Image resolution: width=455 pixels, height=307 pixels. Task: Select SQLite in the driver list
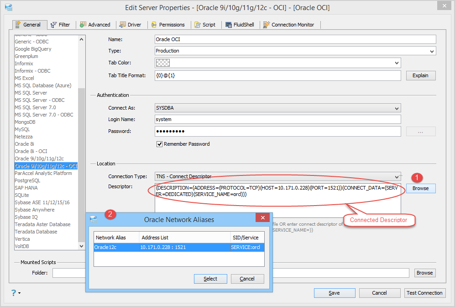(22, 195)
